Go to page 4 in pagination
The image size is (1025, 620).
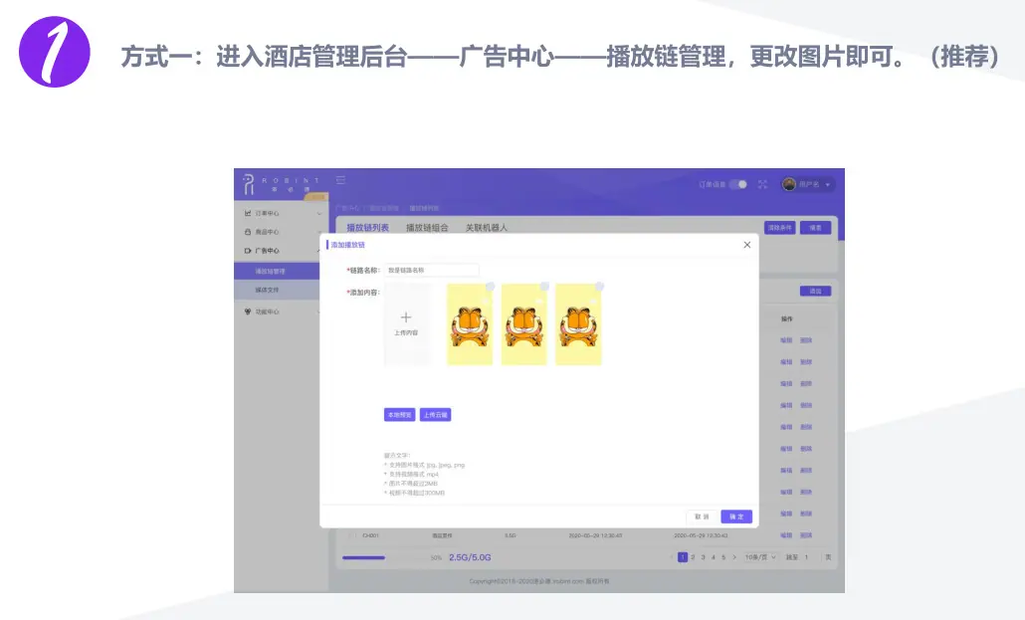[x=714, y=557]
